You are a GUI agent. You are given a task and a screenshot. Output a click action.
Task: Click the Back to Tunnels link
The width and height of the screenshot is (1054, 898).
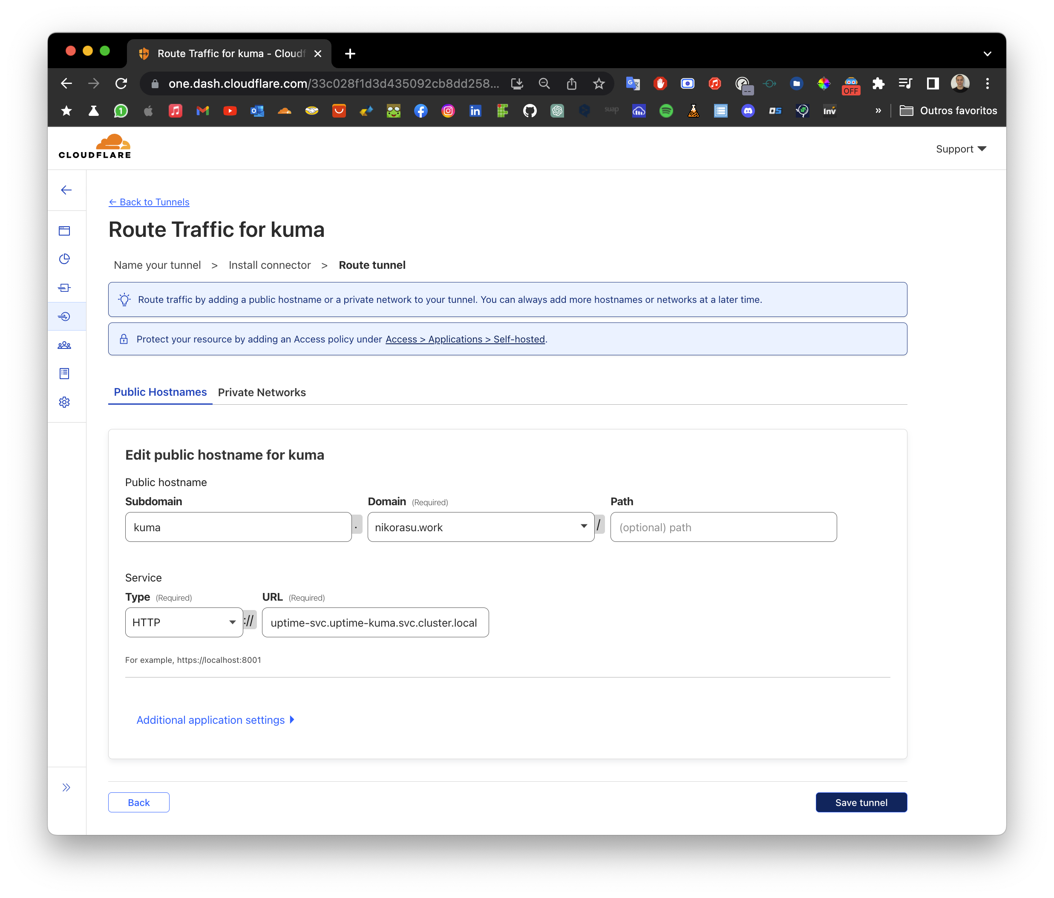pyautogui.click(x=149, y=202)
